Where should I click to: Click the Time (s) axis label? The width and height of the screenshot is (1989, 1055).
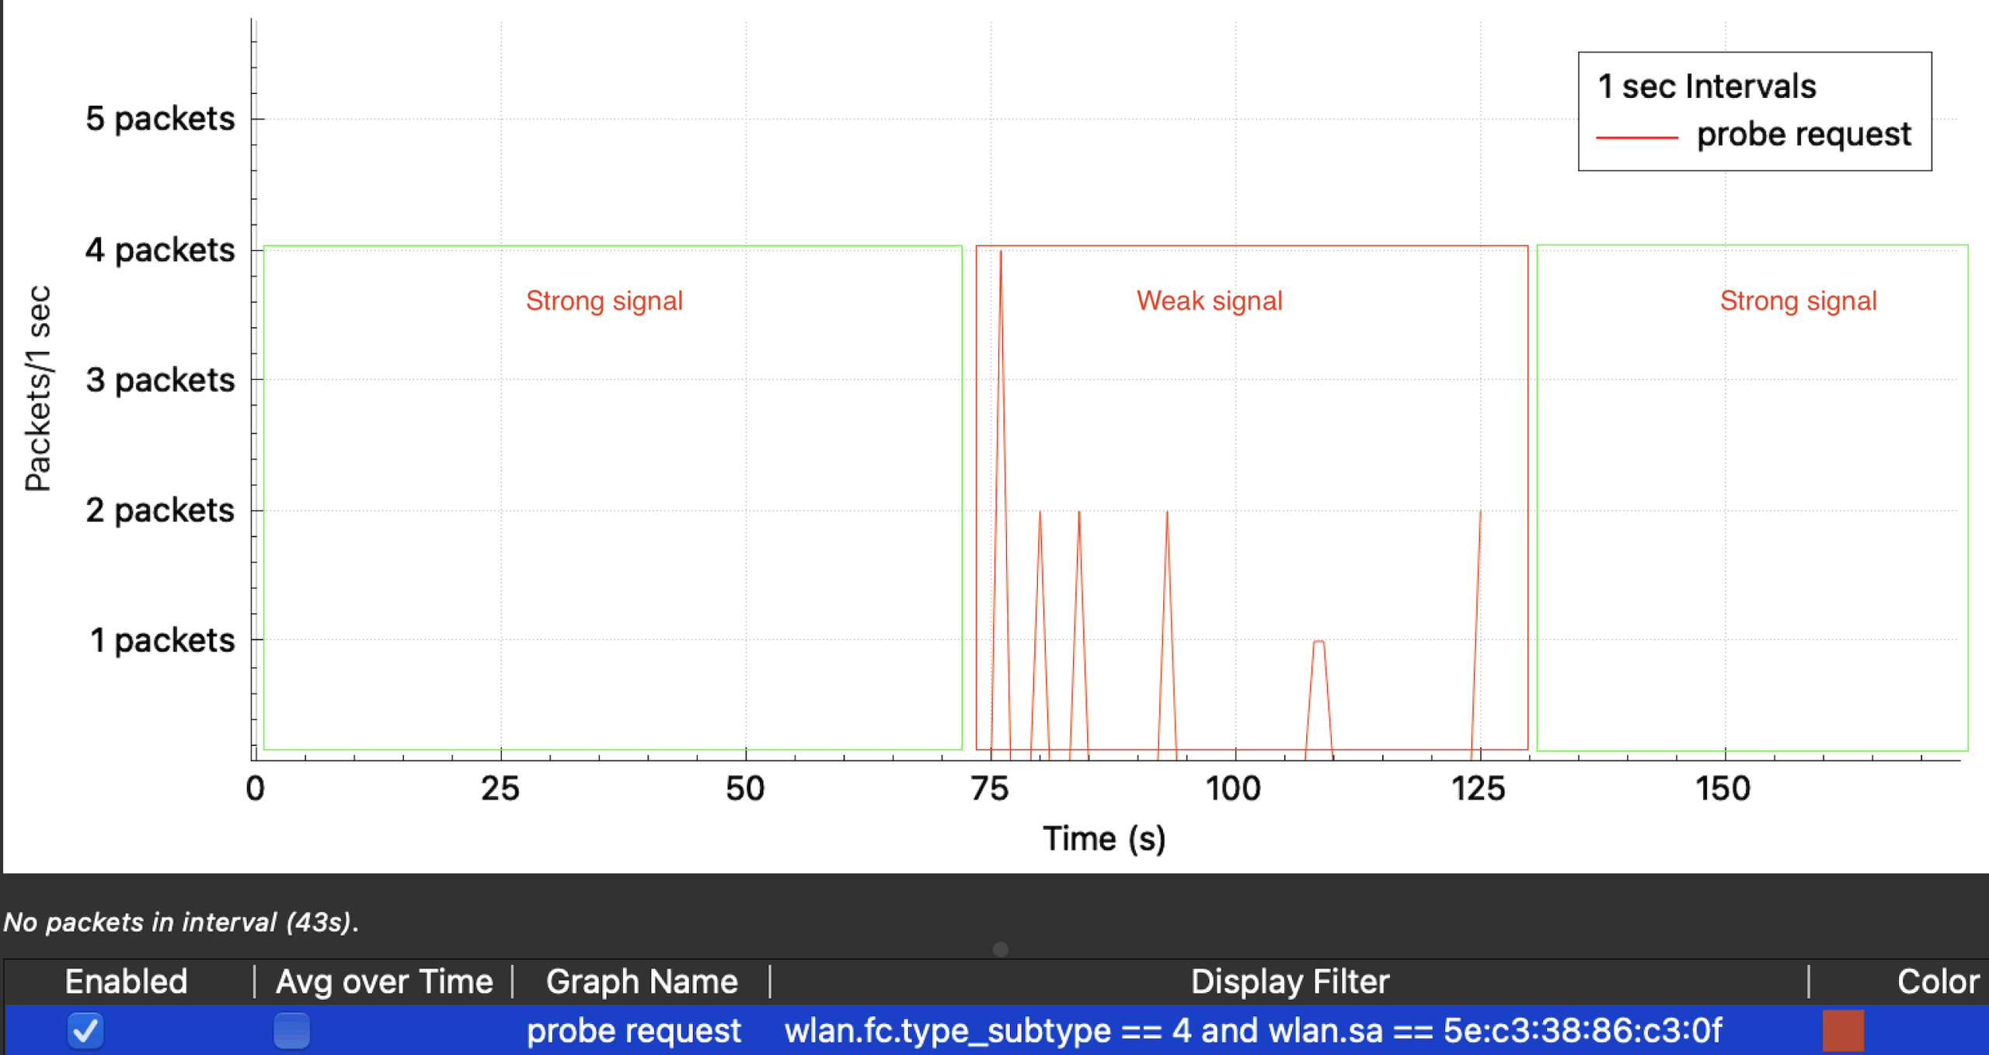[1103, 839]
